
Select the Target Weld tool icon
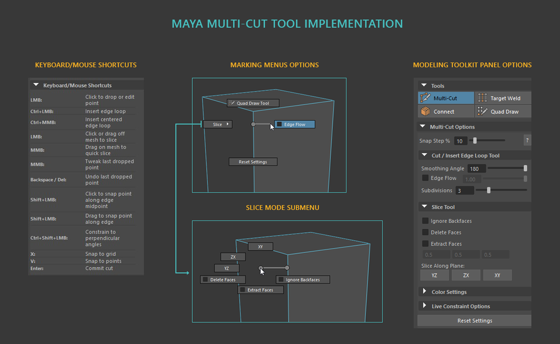pos(483,98)
